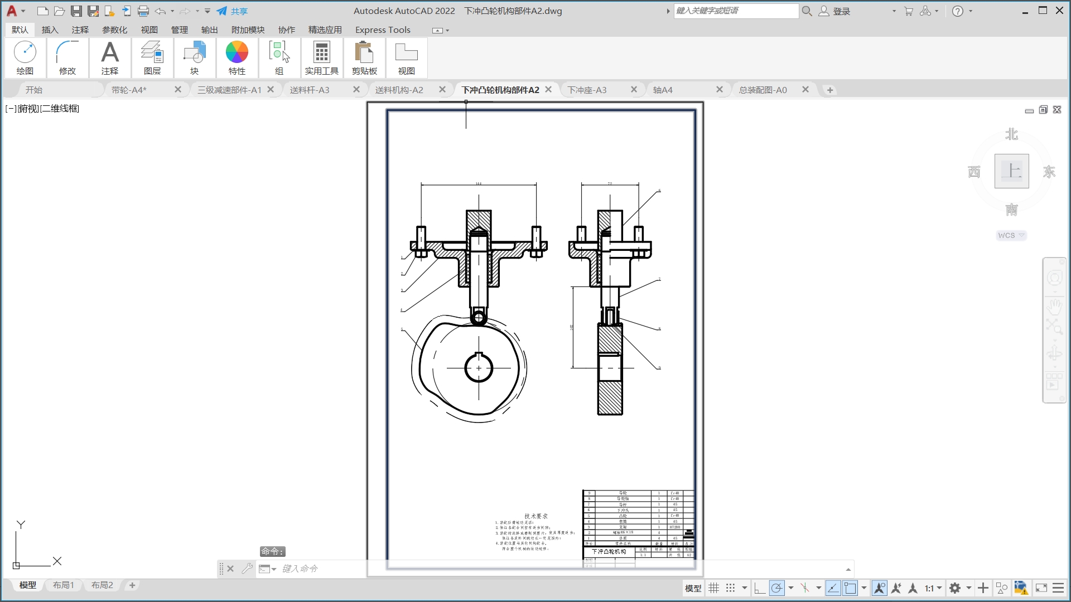Viewport: 1071px width, 602px height.
Task: Switch to 布局1 layout tab
Action: coord(63,585)
